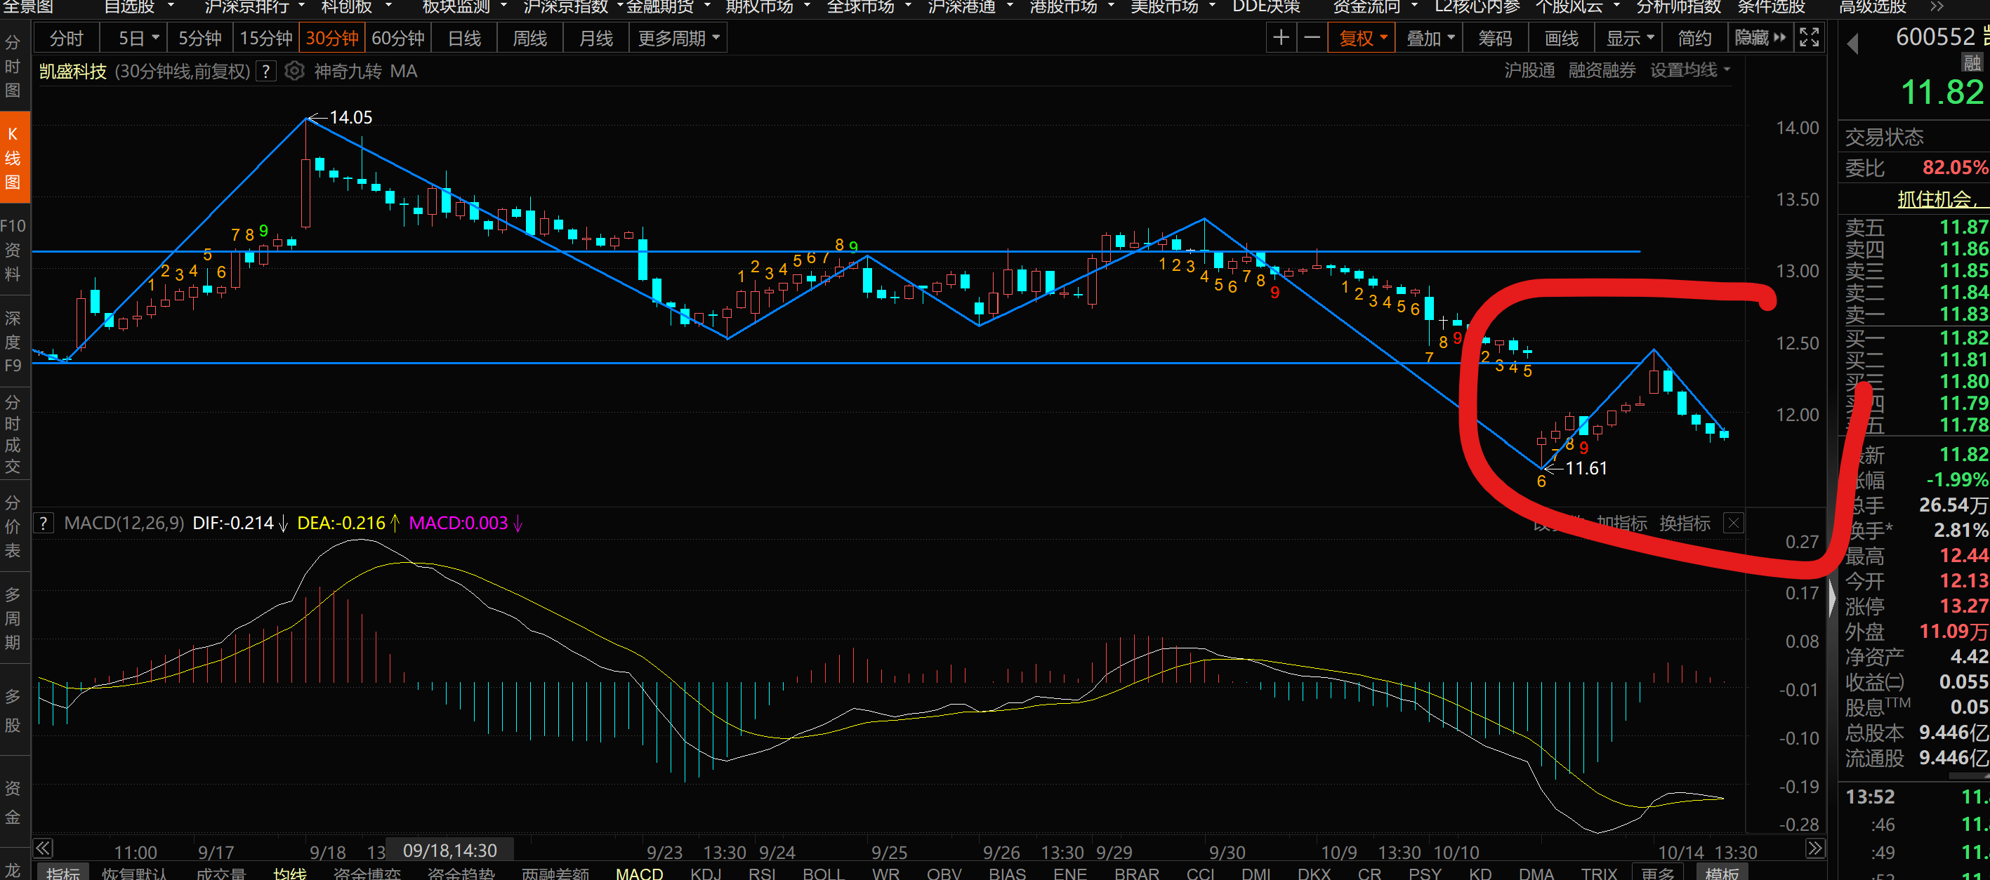This screenshot has width=1990, height=880.
Task: Open the MACD help question mark
Action: [x=44, y=524]
